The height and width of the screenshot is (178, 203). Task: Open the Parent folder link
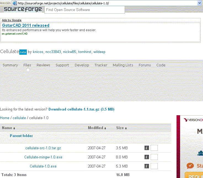pos(21,136)
